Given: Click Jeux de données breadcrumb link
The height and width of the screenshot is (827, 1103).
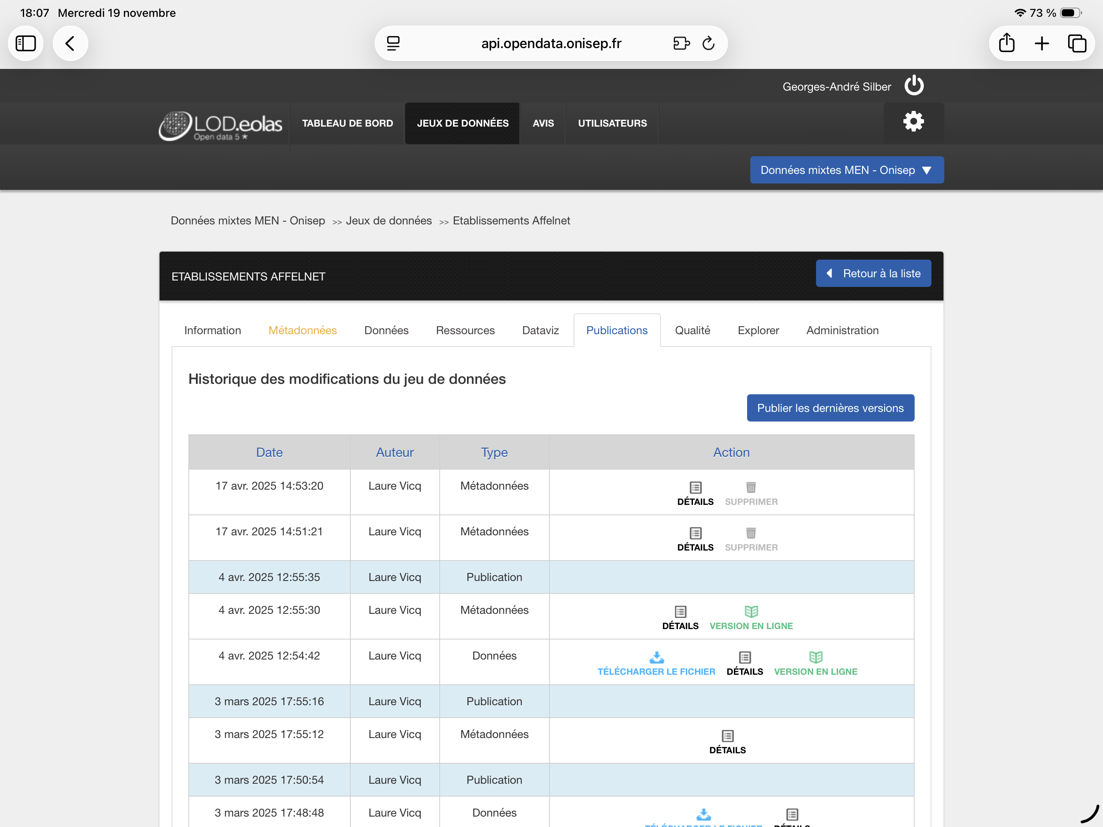Looking at the screenshot, I should click(x=388, y=220).
